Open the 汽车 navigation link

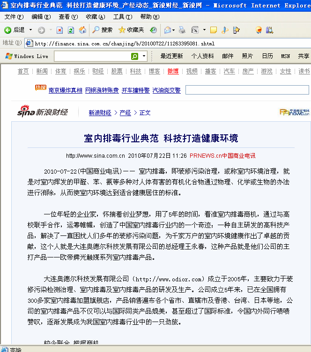[x=229, y=71]
